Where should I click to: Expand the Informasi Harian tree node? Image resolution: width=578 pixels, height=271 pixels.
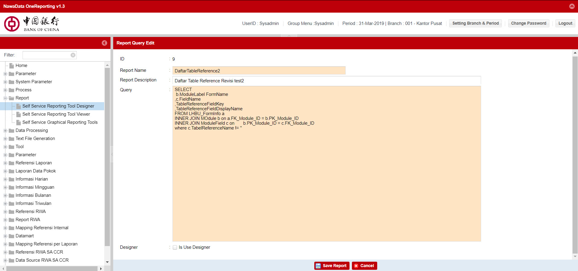(5, 179)
